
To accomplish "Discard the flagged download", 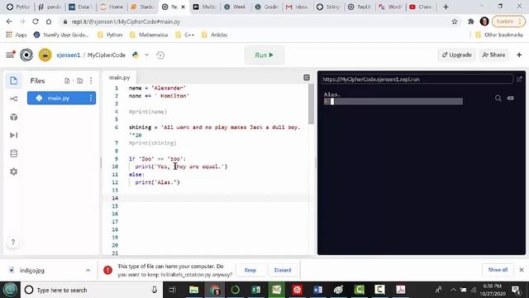I will tap(283, 270).
